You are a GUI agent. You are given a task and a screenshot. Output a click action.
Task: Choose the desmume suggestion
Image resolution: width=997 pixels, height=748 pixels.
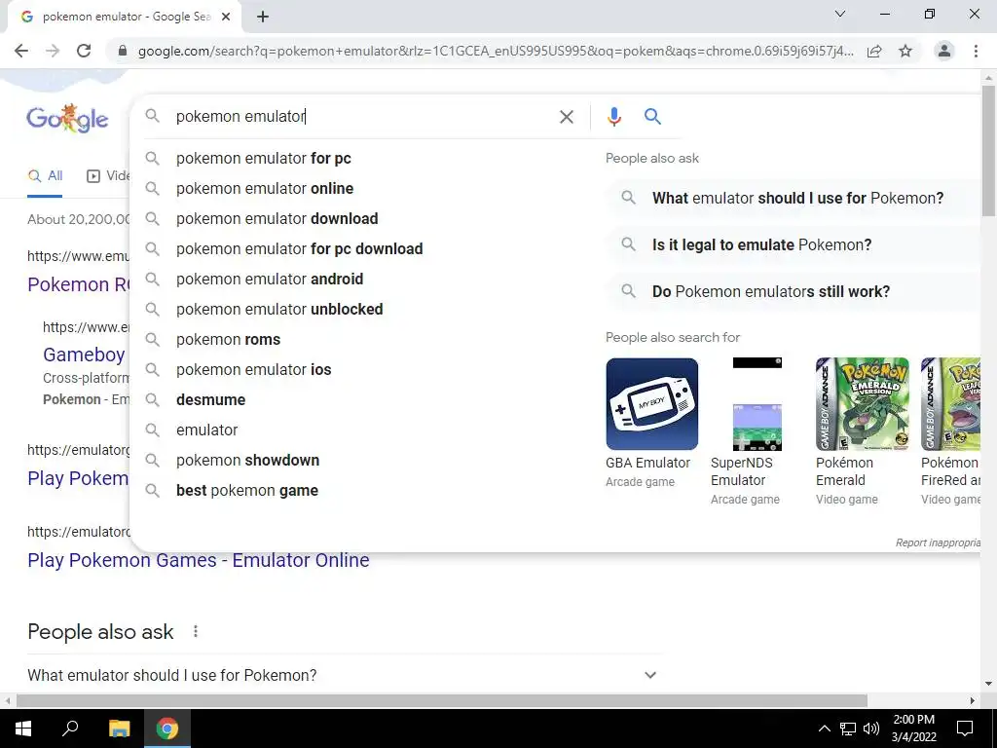(360, 400)
